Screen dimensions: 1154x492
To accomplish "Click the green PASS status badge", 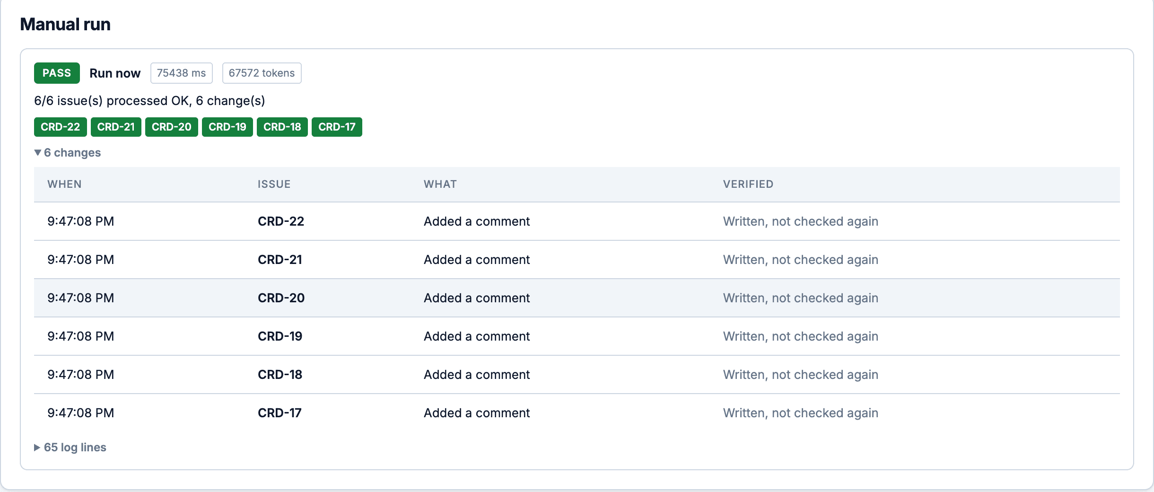I will (x=57, y=73).
